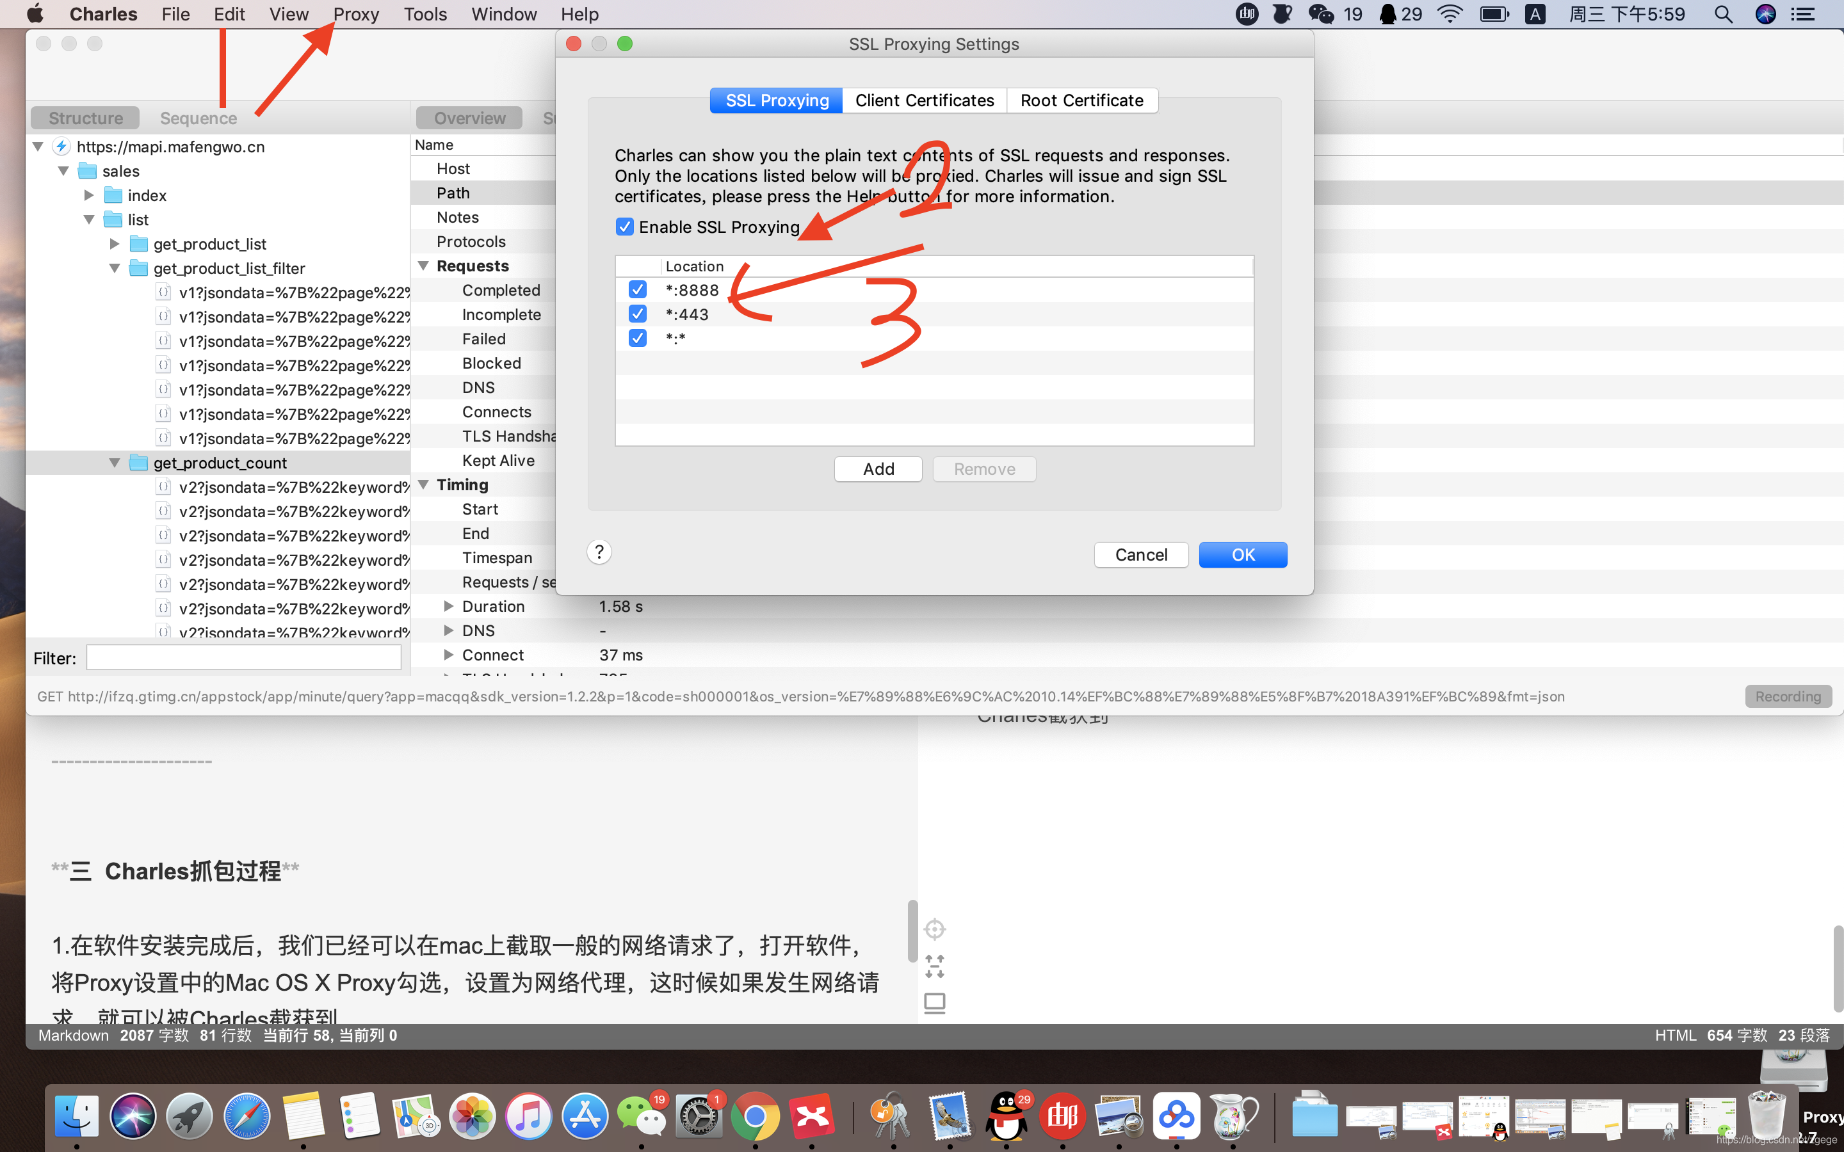Open Keychain Access keys icon in Dock
Viewport: 1844px width, 1152px height.
[891, 1116]
